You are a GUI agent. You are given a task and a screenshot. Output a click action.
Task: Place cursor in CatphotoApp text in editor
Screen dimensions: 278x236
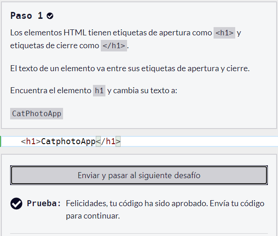pos(68,141)
